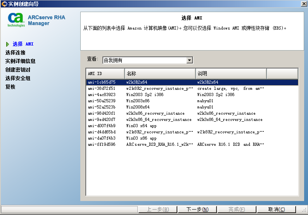Viewport: 308px width, 215px height.
Task: Click the CA technologies logo
Action: click(x=16, y=20)
